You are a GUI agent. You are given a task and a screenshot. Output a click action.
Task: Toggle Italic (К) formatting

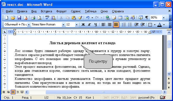(89, 25)
